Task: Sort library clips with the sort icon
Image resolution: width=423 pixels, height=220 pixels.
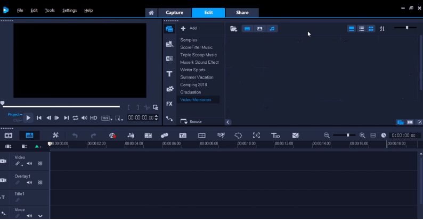Action: pos(383,29)
